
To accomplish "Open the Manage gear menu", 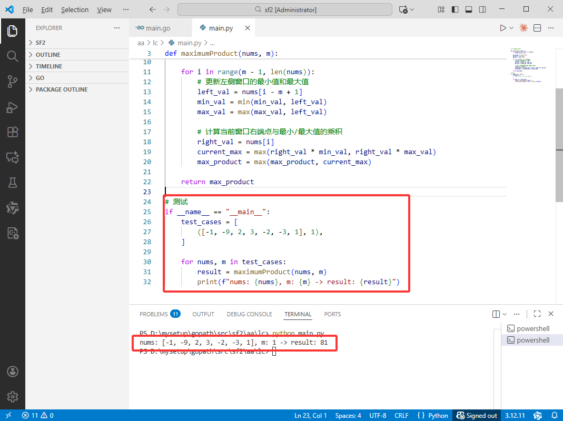I will pyautogui.click(x=13, y=397).
